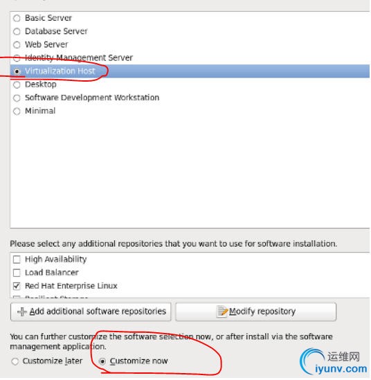Select the Web Server option
Viewport: 371px width, 380px height.
coord(17,45)
